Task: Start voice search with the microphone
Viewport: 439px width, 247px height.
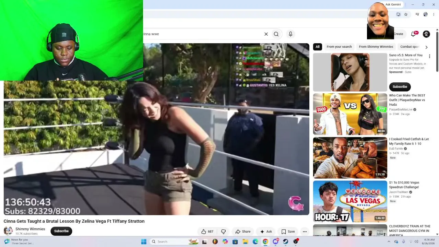Action: click(290, 34)
